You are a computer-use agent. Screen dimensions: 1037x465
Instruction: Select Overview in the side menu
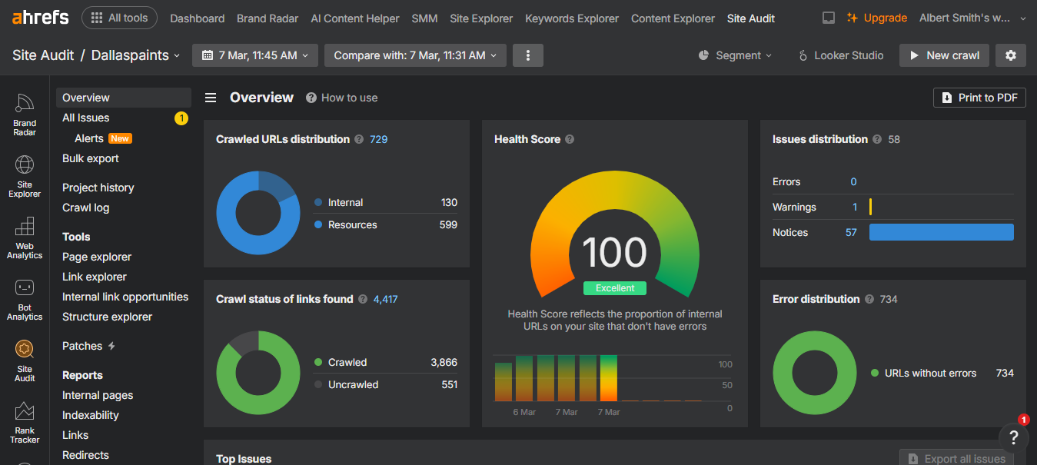(124, 98)
